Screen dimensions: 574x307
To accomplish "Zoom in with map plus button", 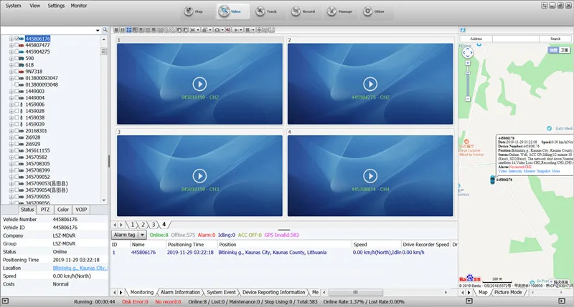I will (x=468, y=63).
